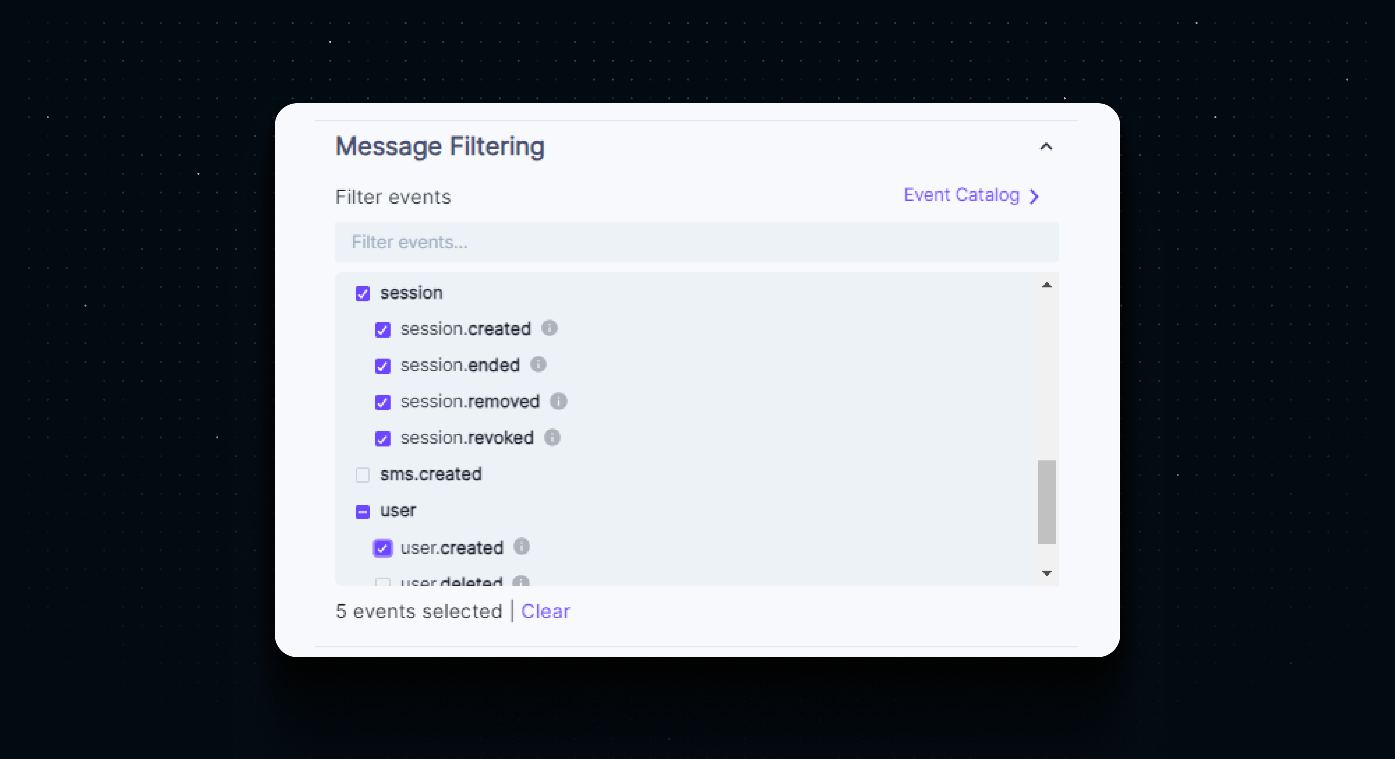Uncheck the session.created checkbox
This screenshot has height=759, width=1395.
[382, 330]
